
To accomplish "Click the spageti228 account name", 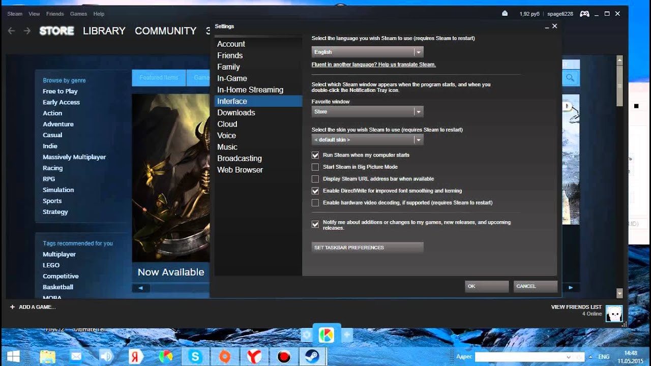I will (560, 14).
